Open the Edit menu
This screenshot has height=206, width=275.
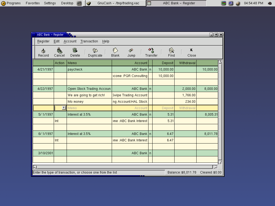56,41
